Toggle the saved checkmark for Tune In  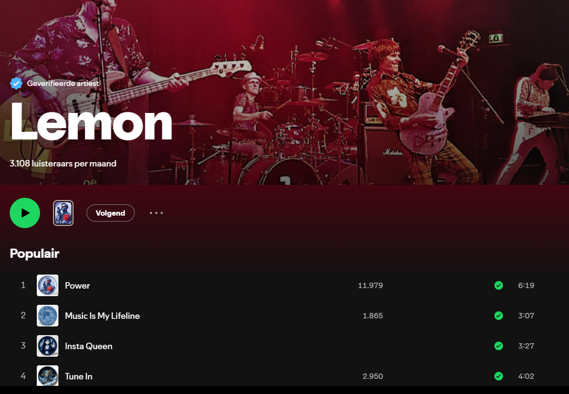[499, 376]
